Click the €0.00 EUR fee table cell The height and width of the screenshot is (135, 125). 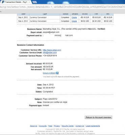(x=96, y=18)
